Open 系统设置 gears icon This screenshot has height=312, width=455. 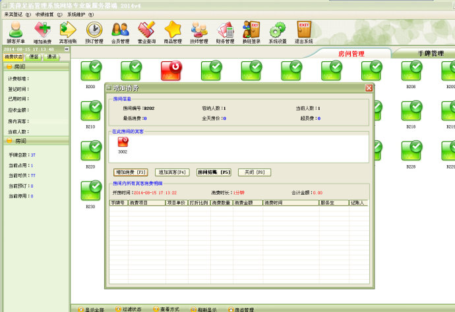tap(278, 32)
